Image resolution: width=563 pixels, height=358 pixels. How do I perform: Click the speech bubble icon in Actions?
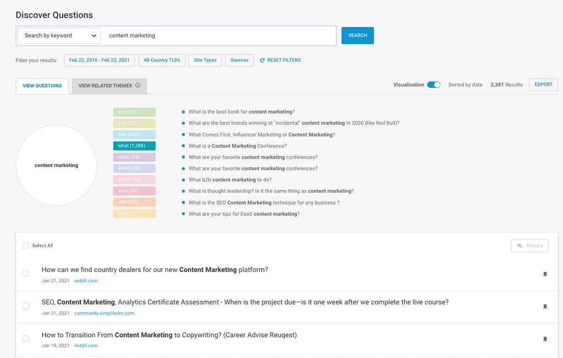pos(520,246)
